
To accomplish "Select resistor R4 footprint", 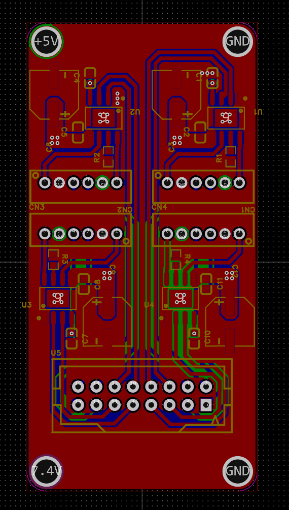I will coord(176,260).
